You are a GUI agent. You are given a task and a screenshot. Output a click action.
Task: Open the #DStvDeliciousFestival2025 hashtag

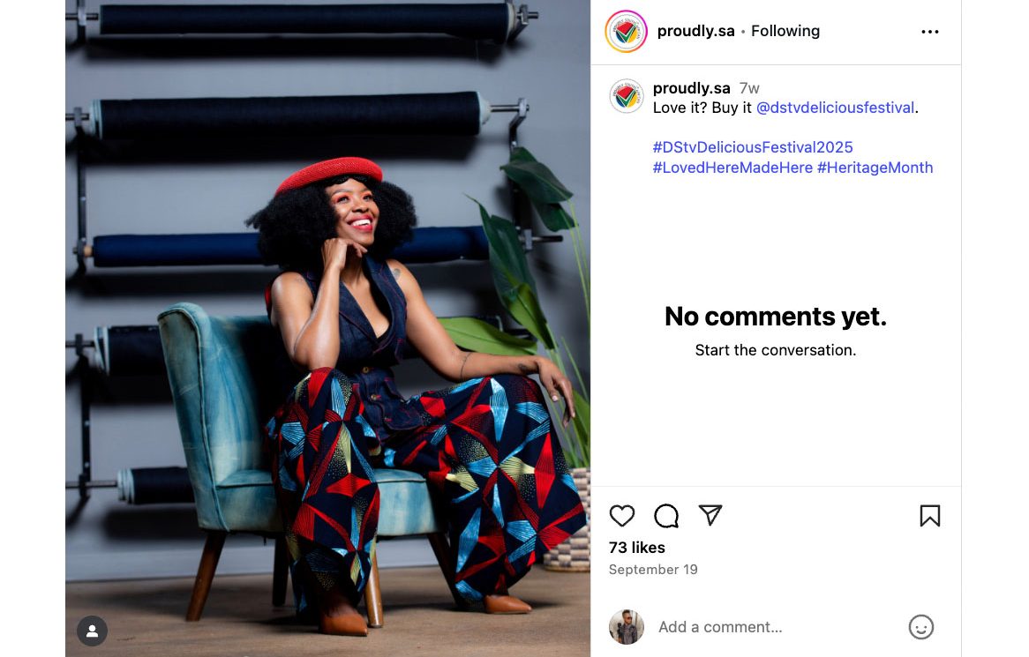pyautogui.click(x=753, y=147)
